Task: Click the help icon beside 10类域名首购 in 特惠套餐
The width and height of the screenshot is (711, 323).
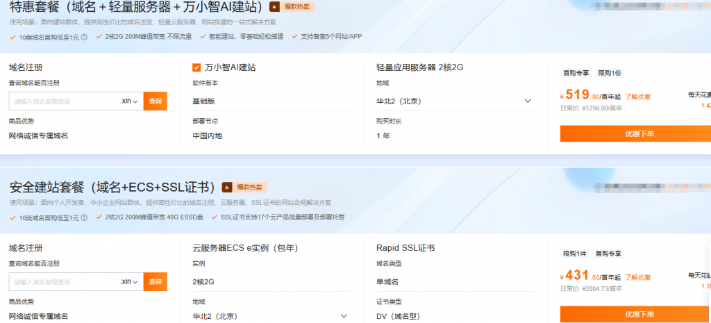Action: coord(84,37)
